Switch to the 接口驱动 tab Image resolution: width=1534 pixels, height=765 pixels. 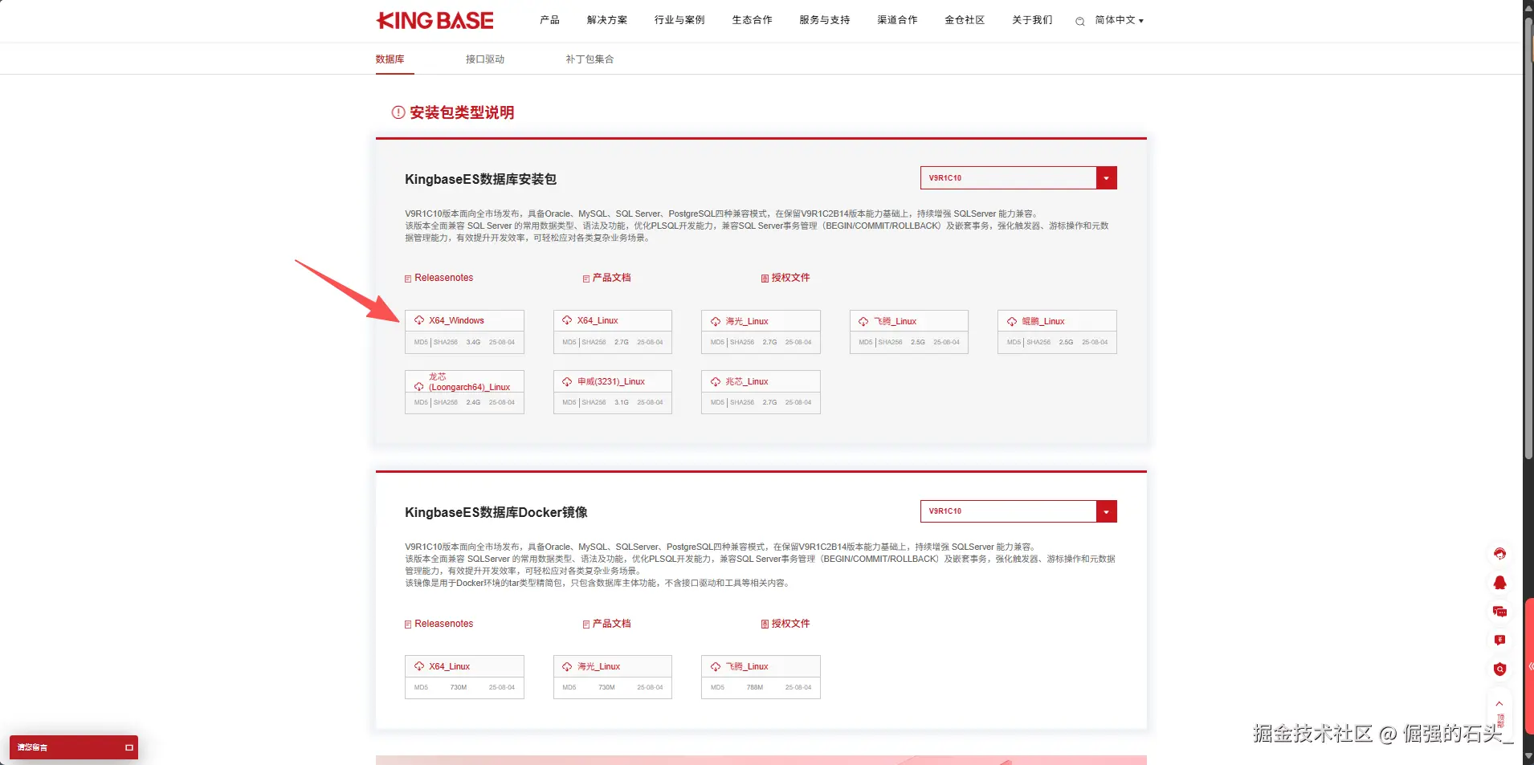[485, 59]
